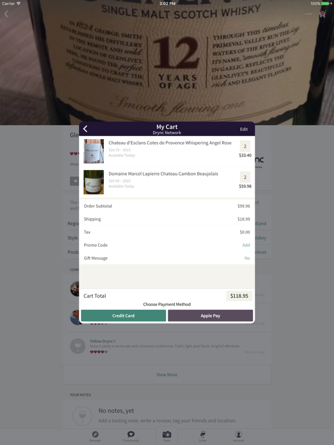
Task: Tap the back chevron in My Cart header
Action: (85, 129)
